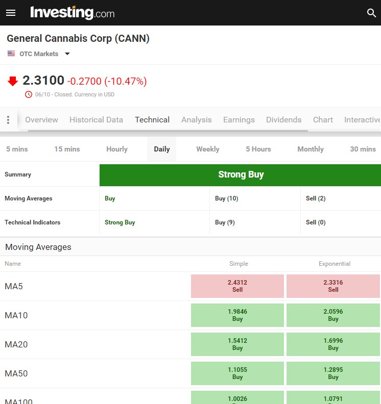This screenshot has width=381, height=404.
Task: Click the red down arrow price indicator
Action: (13, 81)
